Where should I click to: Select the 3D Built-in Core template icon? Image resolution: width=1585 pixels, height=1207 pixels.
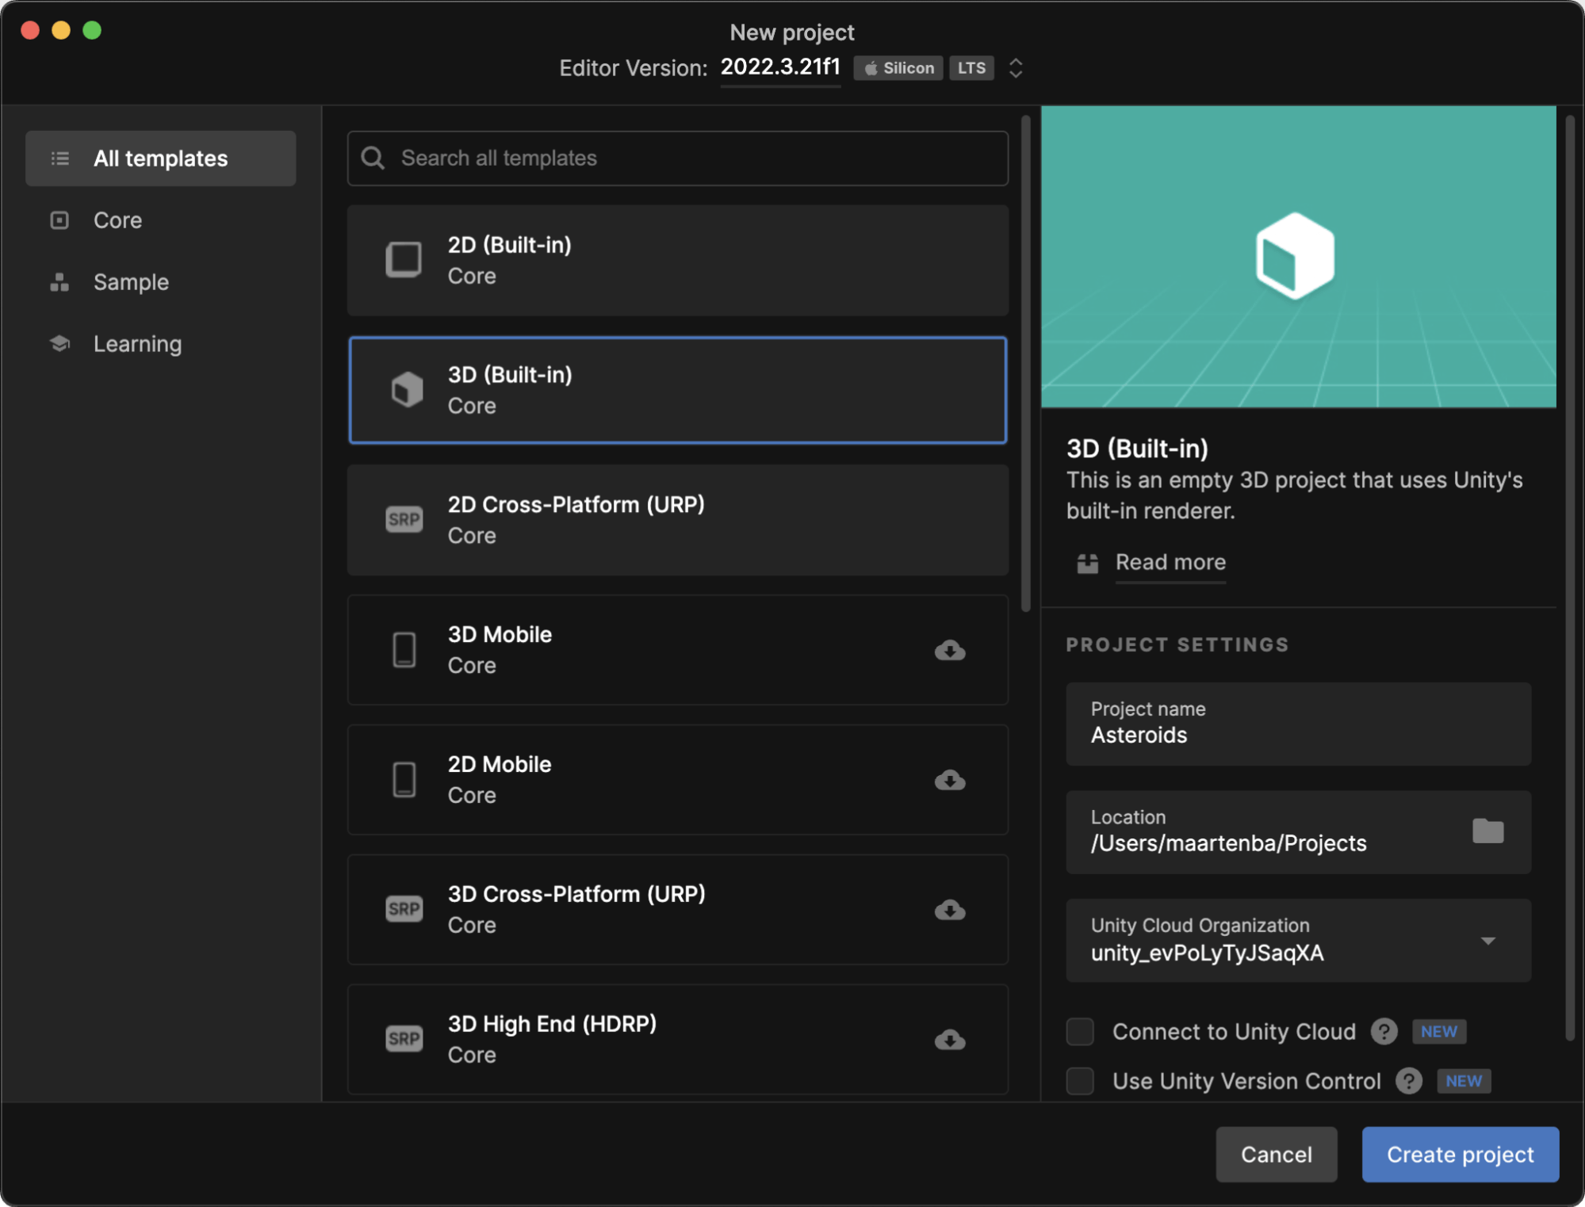pos(406,389)
